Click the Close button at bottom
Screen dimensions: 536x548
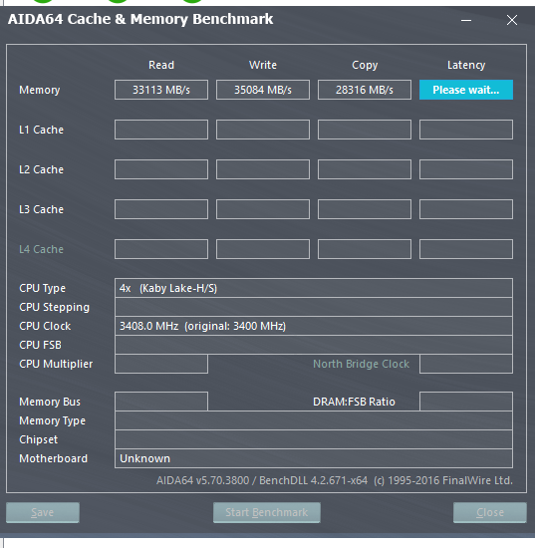click(490, 512)
